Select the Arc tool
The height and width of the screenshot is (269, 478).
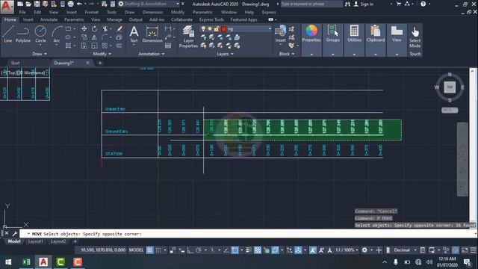57,34
